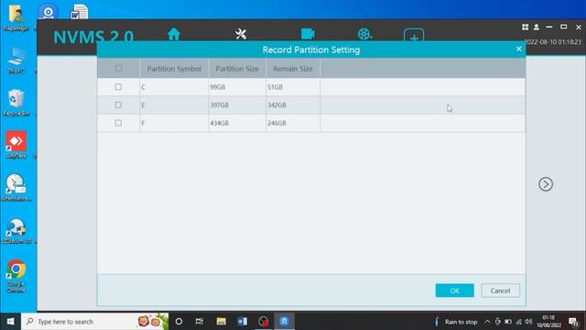Open the Attendance desktop shortcut

click(x=16, y=187)
